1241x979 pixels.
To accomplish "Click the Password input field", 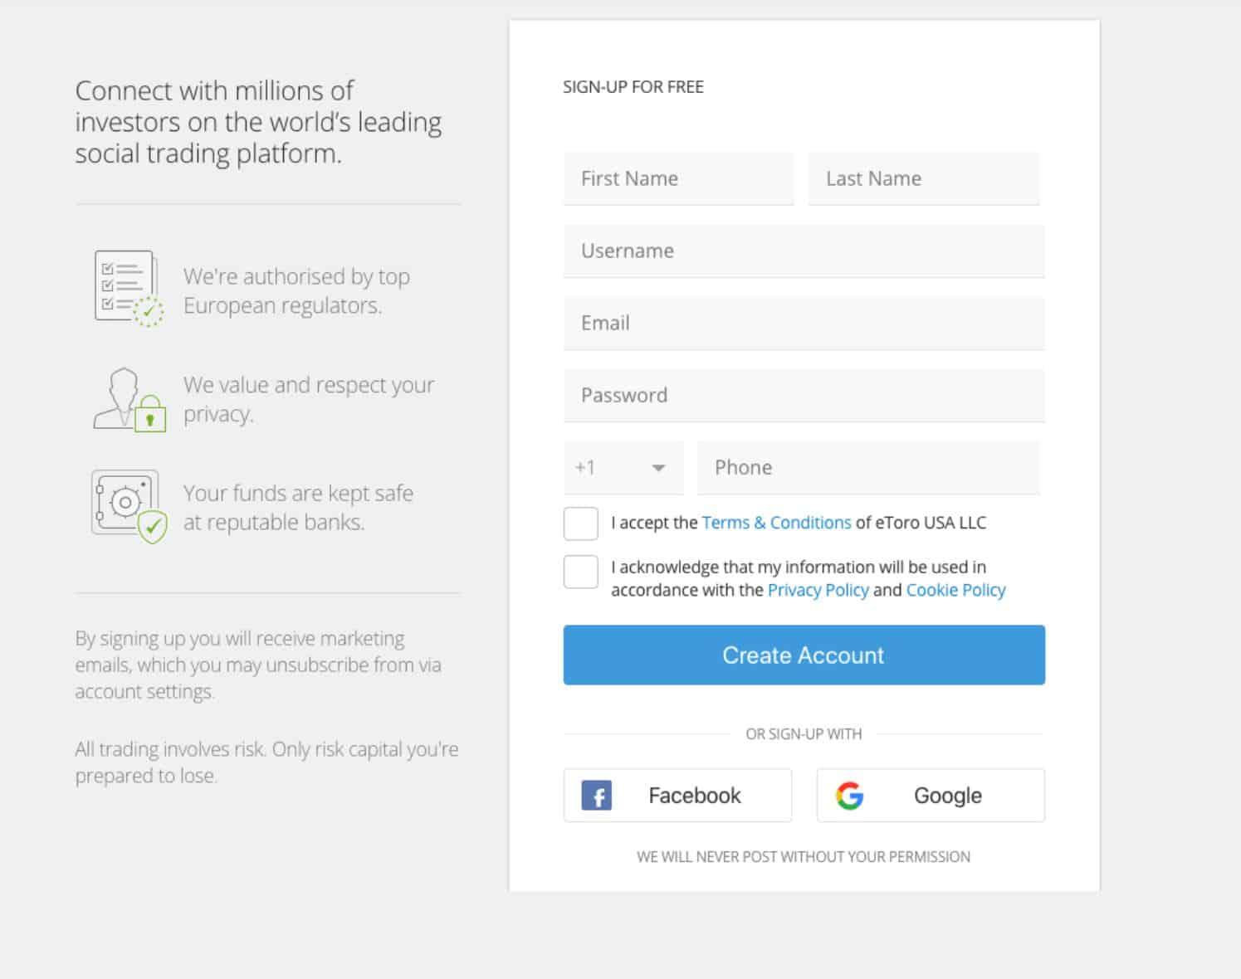I will pos(804,395).
